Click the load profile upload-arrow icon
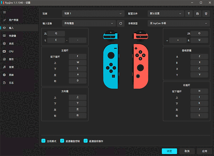The image size is (214, 156). coord(189,14)
